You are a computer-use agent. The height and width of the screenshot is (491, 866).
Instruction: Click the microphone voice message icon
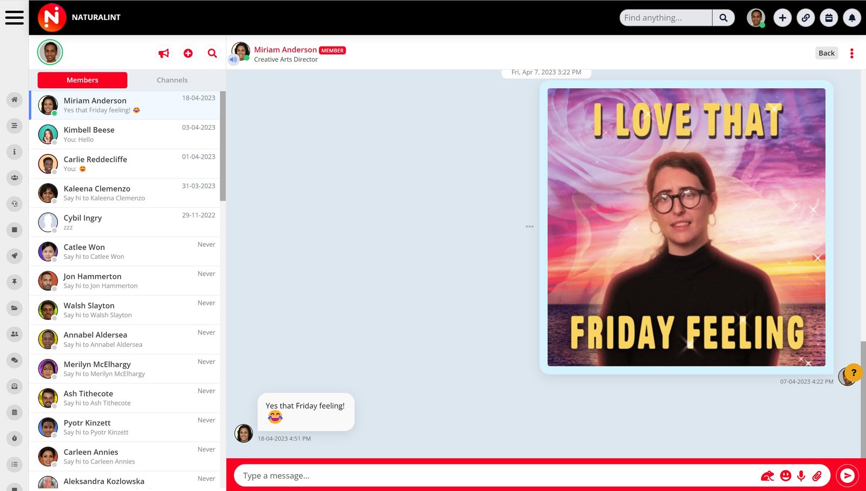pos(801,476)
